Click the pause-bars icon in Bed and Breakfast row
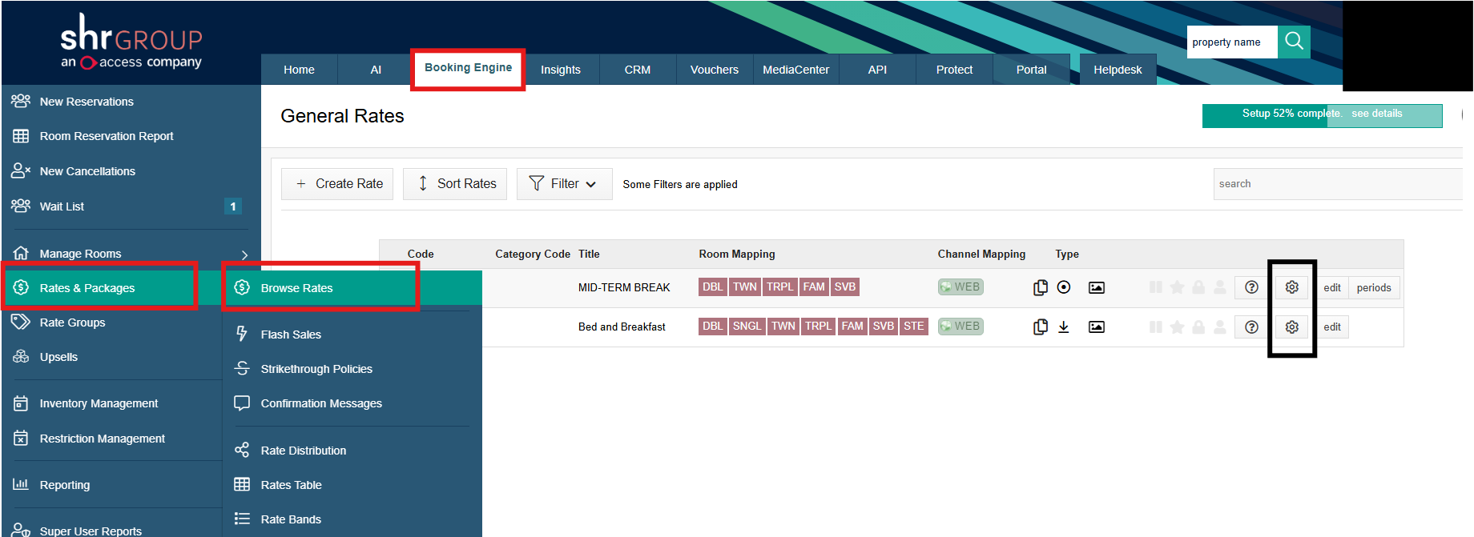1474x537 pixels. tap(1155, 327)
